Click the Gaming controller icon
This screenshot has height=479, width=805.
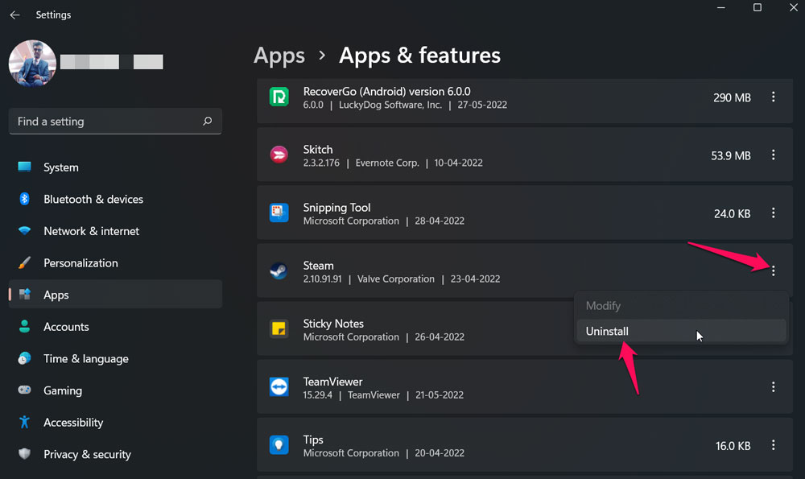[24, 390]
